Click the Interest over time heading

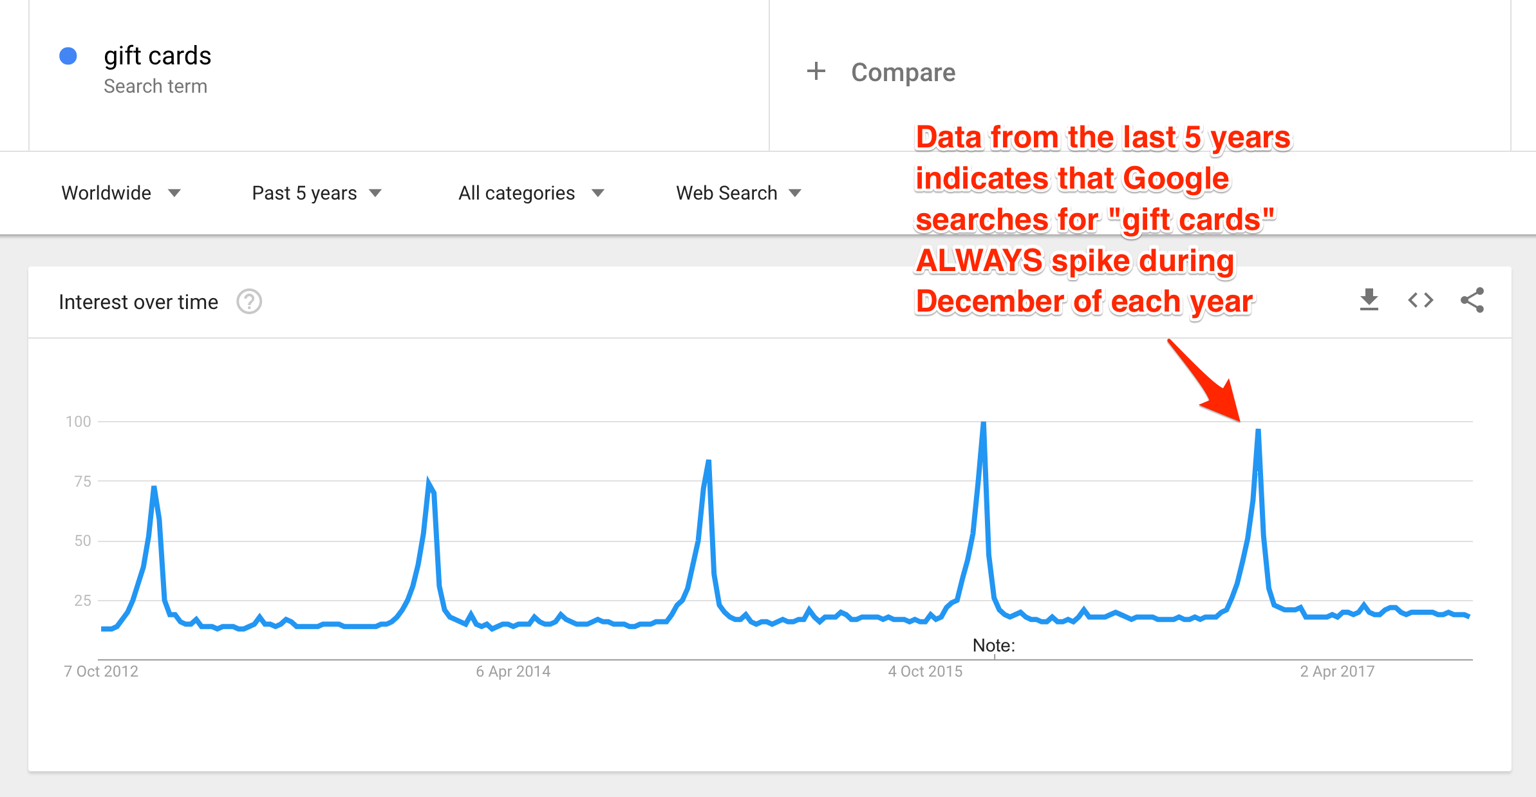138,302
